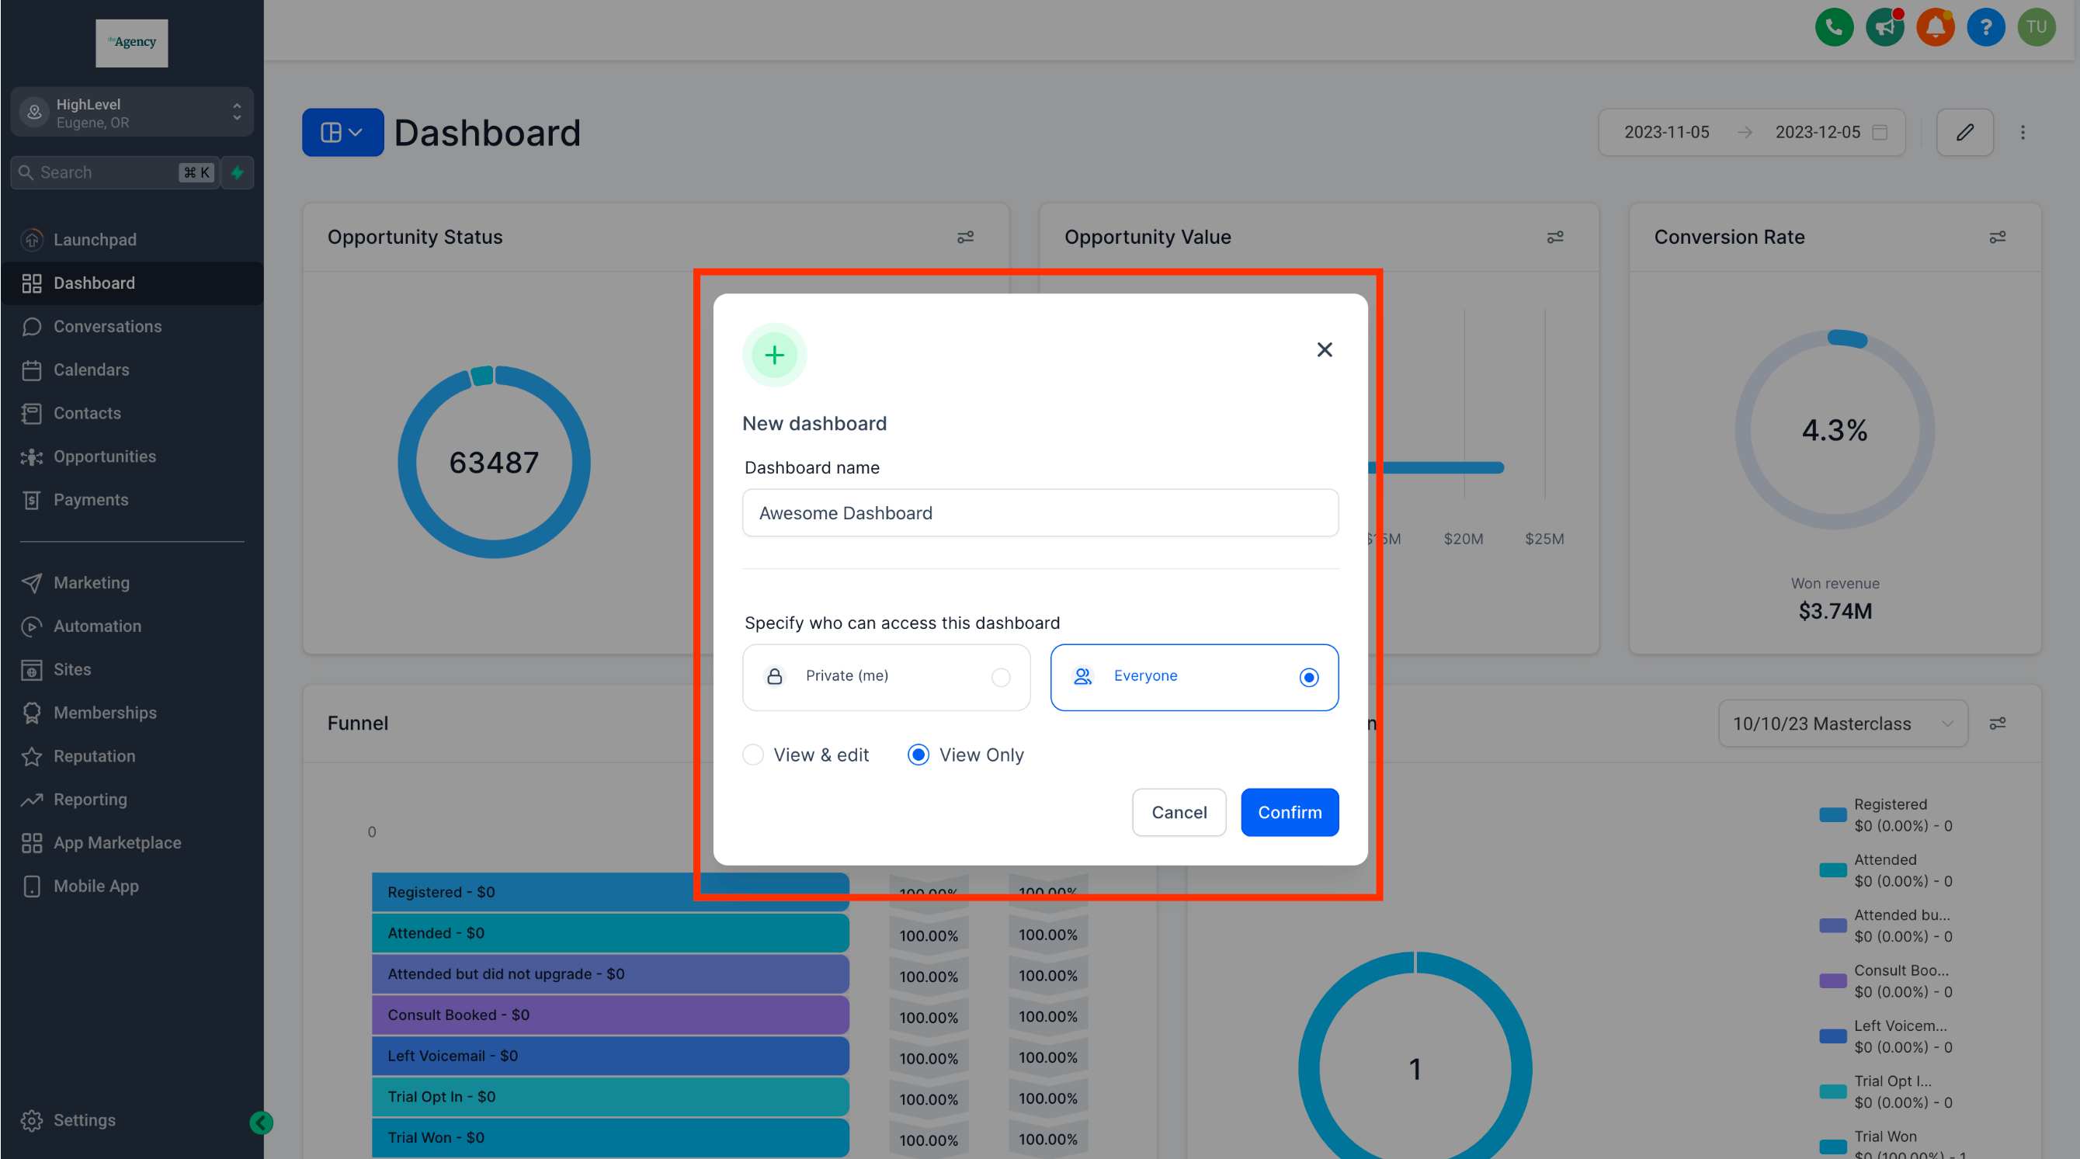
Task: Open the Launchpad menu item
Action: [132, 240]
